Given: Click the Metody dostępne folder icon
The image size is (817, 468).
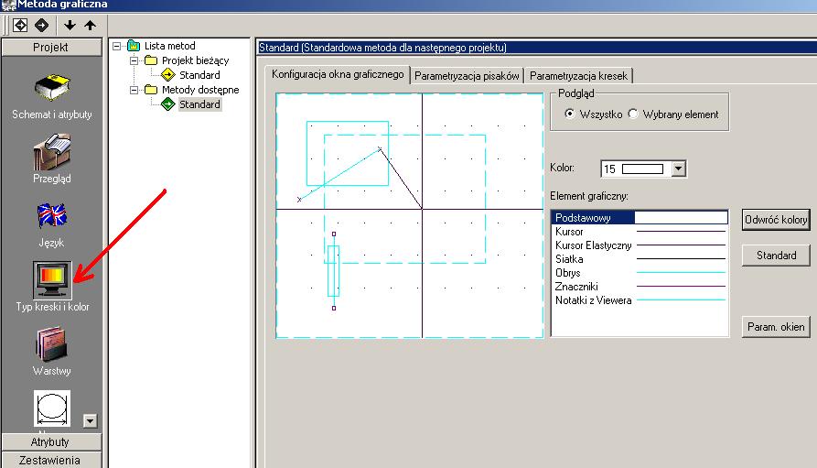Looking at the screenshot, I should 151,90.
